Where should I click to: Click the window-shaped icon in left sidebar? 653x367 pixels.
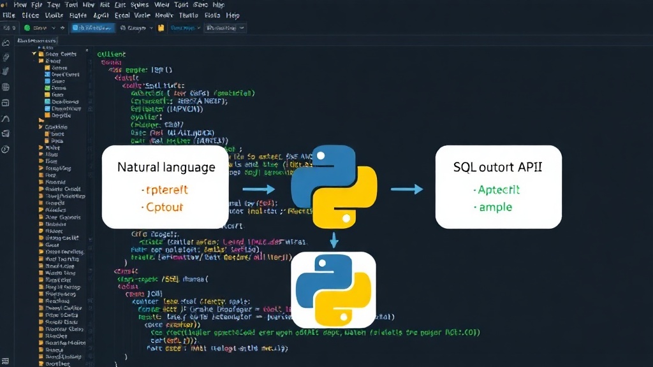6,103
